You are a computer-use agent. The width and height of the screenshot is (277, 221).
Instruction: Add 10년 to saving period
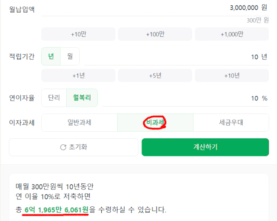click(232, 75)
